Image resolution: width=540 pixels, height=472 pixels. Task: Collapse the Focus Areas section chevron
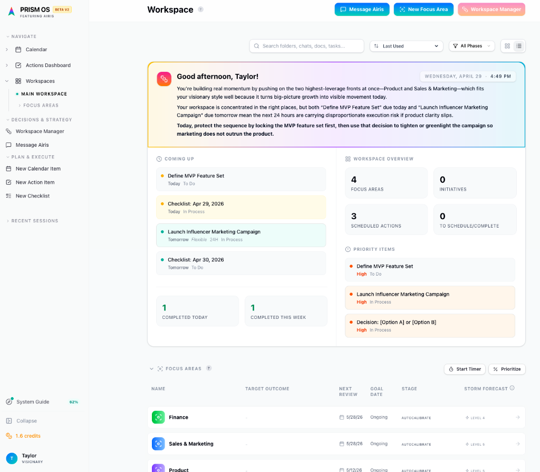(152, 369)
